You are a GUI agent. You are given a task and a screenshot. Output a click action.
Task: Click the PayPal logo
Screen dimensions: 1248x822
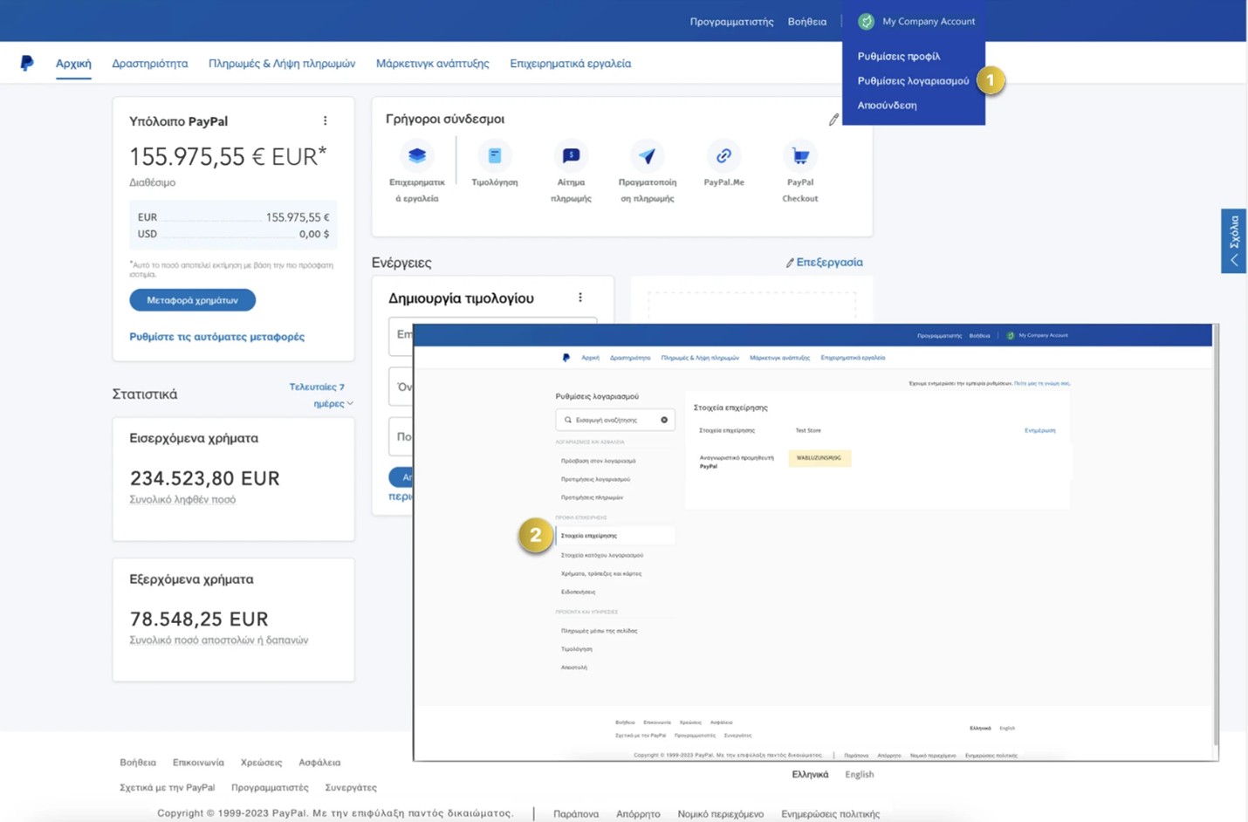coord(26,62)
